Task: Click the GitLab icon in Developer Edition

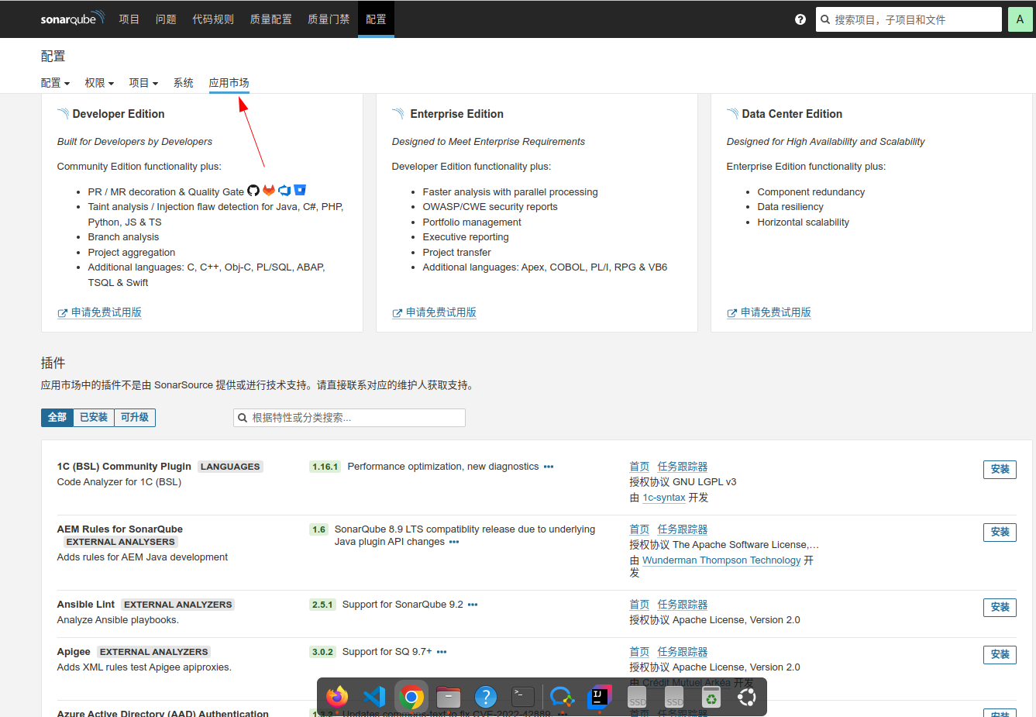Action: (x=269, y=191)
